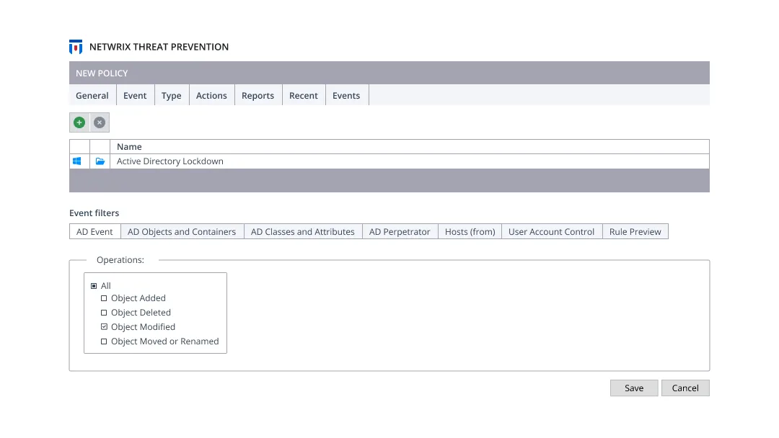Select the Active Directory Lockdown row
The image size is (779, 438).
[x=389, y=161]
